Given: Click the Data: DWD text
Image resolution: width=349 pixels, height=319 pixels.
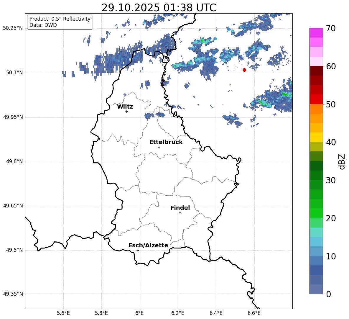Looking at the screenshot, I should pyautogui.click(x=43, y=25).
